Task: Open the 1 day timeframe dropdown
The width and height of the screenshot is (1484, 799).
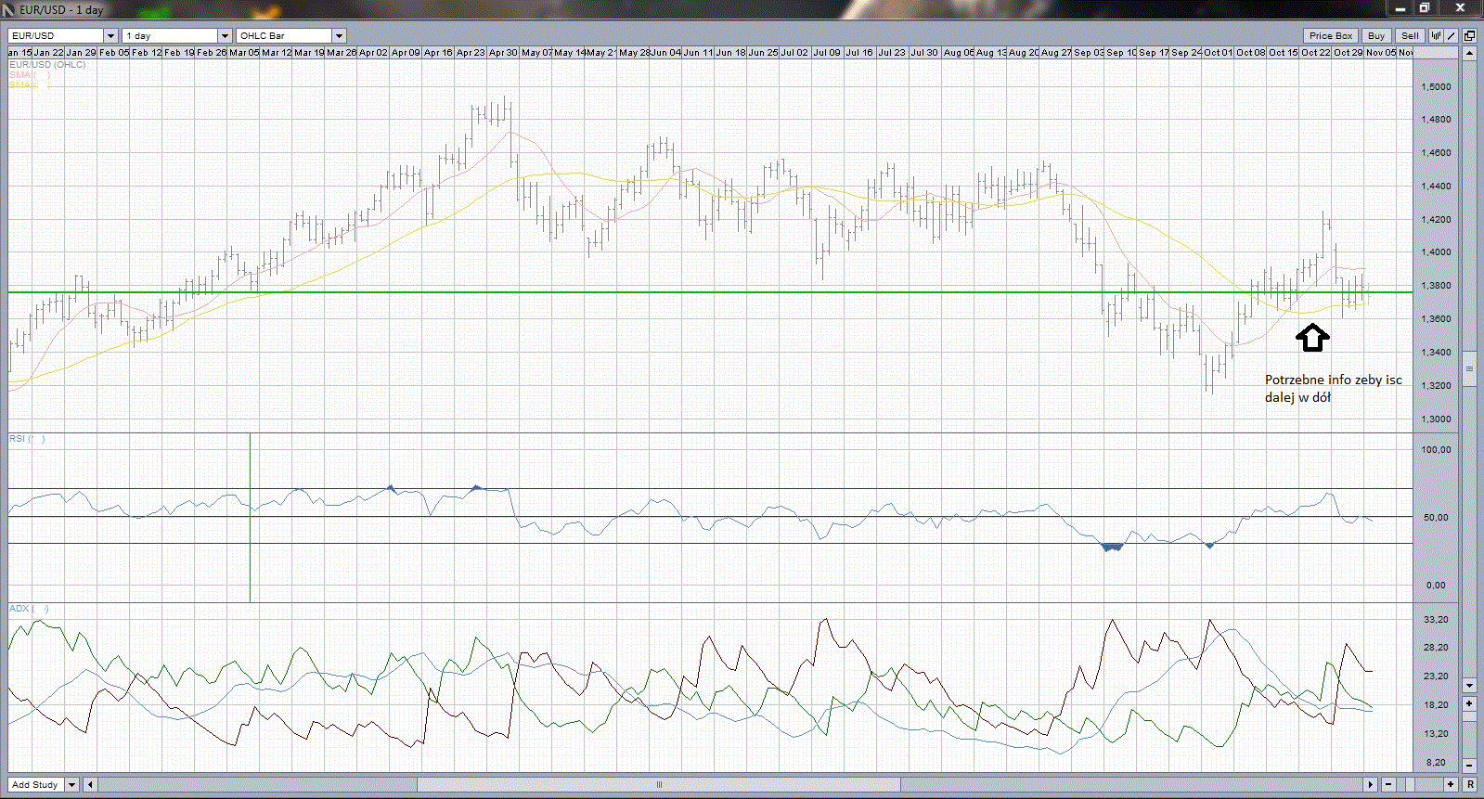Action: (x=224, y=36)
